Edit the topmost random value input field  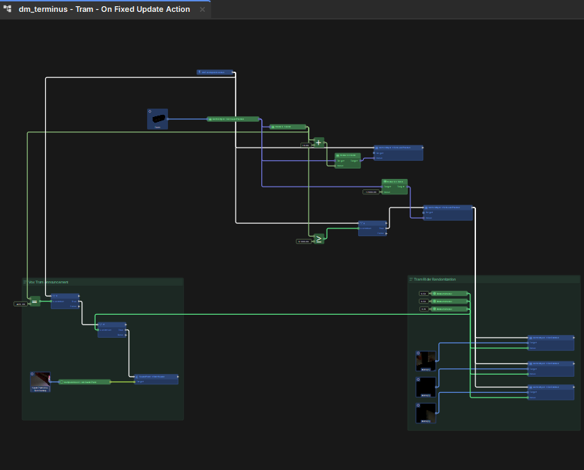coord(423,294)
